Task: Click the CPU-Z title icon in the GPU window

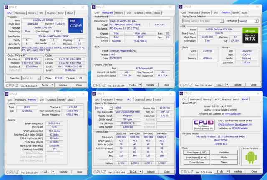Action: coord(181,7)
